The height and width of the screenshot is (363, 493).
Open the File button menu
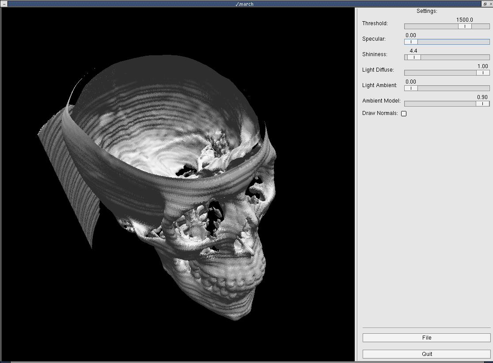pos(426,338)
